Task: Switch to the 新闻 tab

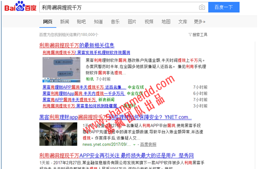Action: pyautogui.click(x=65, y=22)
